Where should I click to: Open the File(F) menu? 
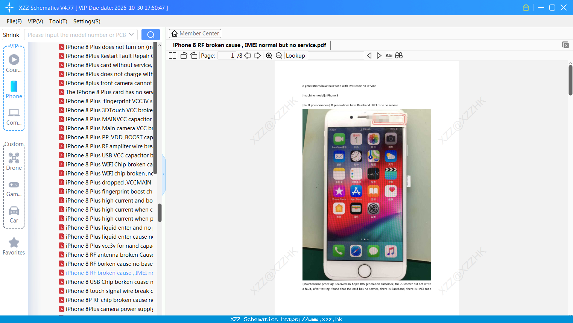pyautogui.click(x=14, y=21)
